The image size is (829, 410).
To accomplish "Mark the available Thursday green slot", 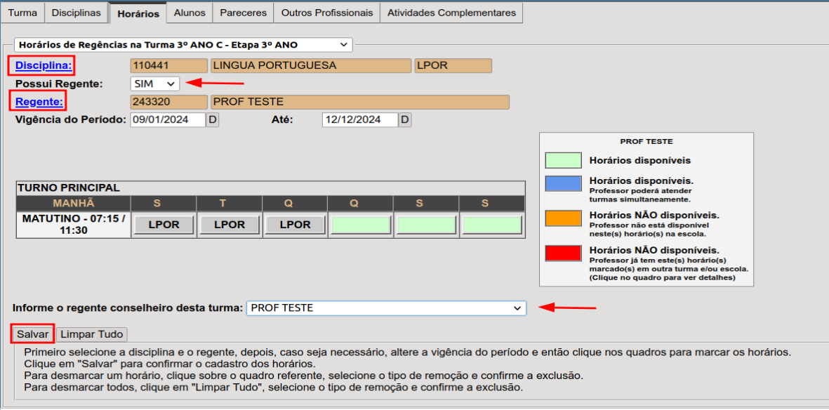I will (361, 225).
